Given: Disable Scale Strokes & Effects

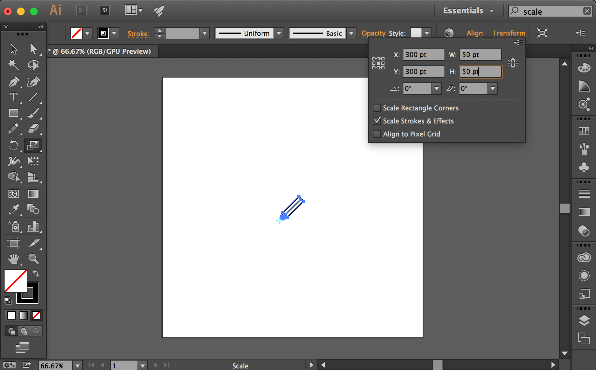Looking at the screenshot, I should click(x=377, y=121).
